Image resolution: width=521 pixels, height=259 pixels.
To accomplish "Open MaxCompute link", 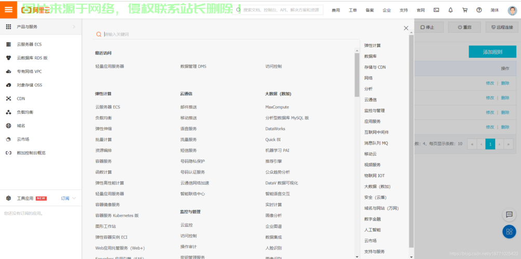I will click(x=277, y=107).
